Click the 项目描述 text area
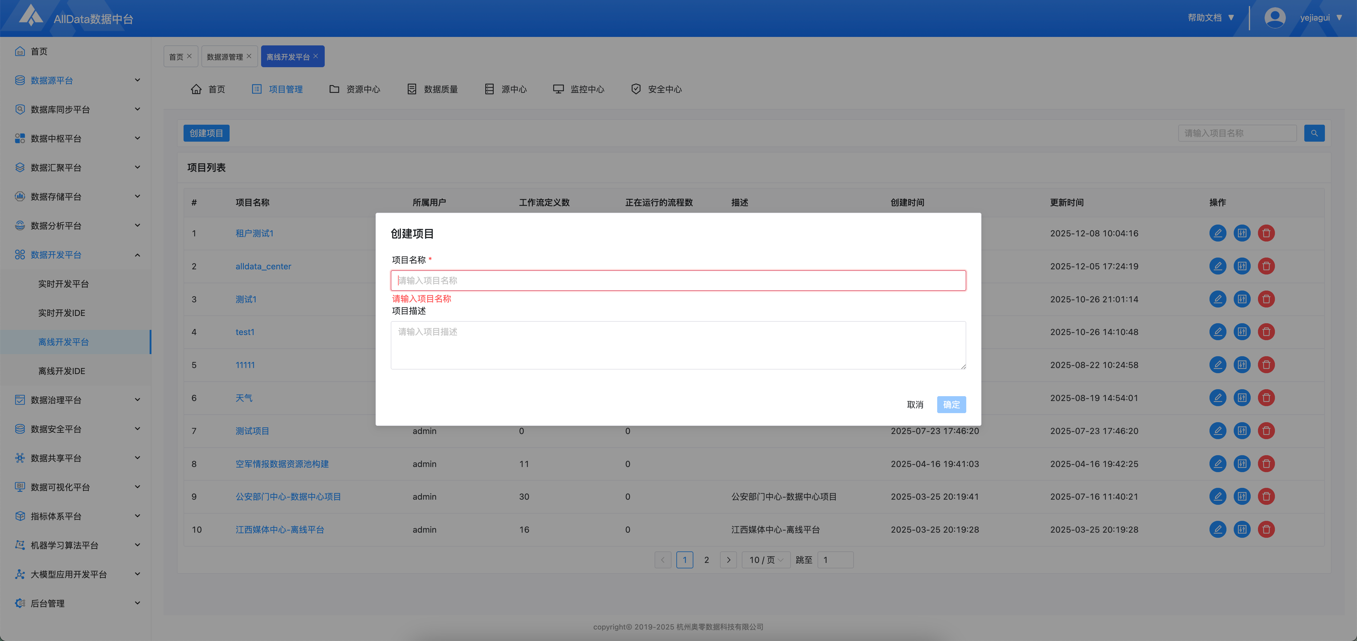The width and height of the screenshot is (1357, 641). point(678,345)
